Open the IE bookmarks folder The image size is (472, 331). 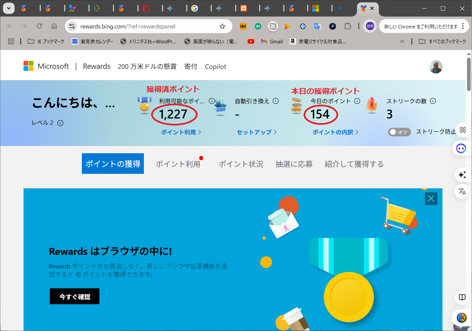(46, 41)
